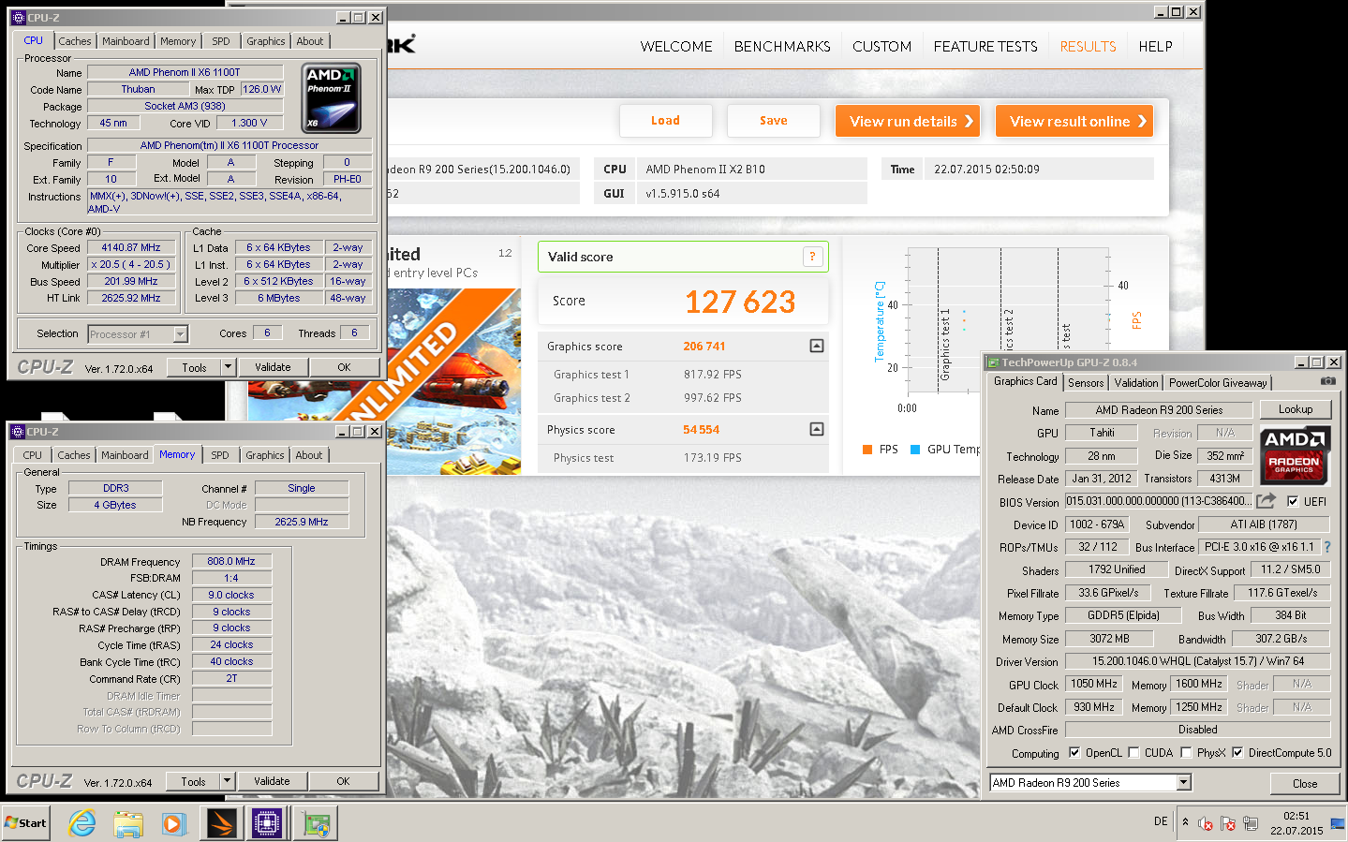Image resolution: width=1348 pixels, height=842 pixels.
Task: Click the AMD Phenom II logo in CPU-Z
Action: coord(332,98)
